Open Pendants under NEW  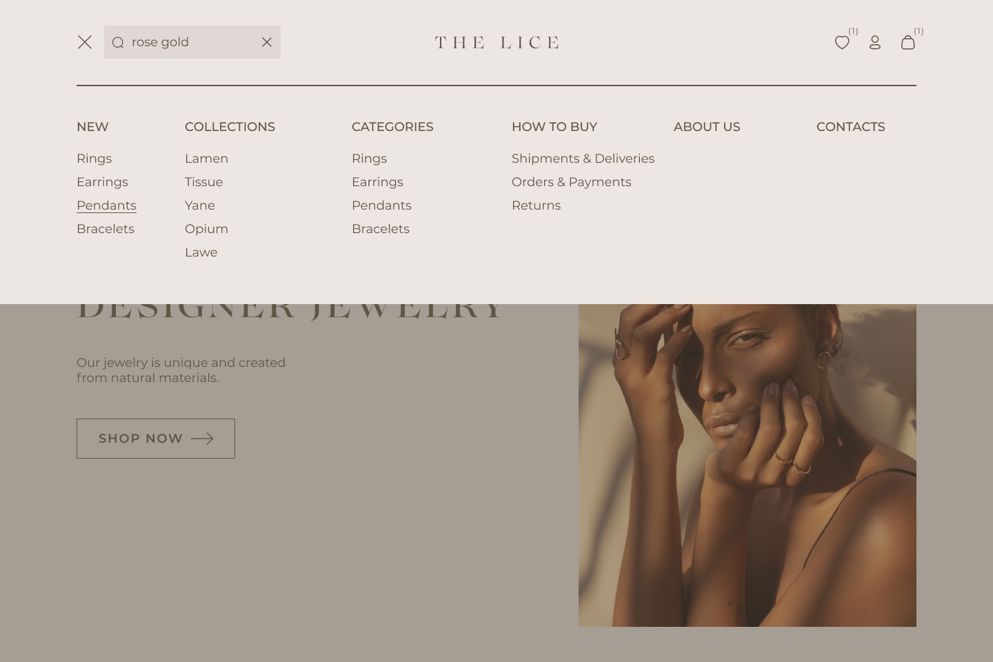point(106,205)
